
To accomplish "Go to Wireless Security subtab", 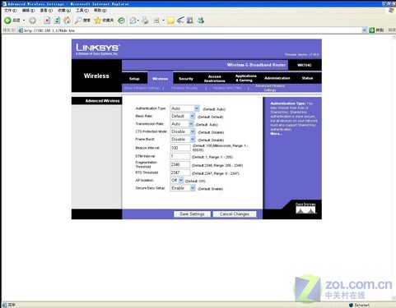I will coord(184,88).
